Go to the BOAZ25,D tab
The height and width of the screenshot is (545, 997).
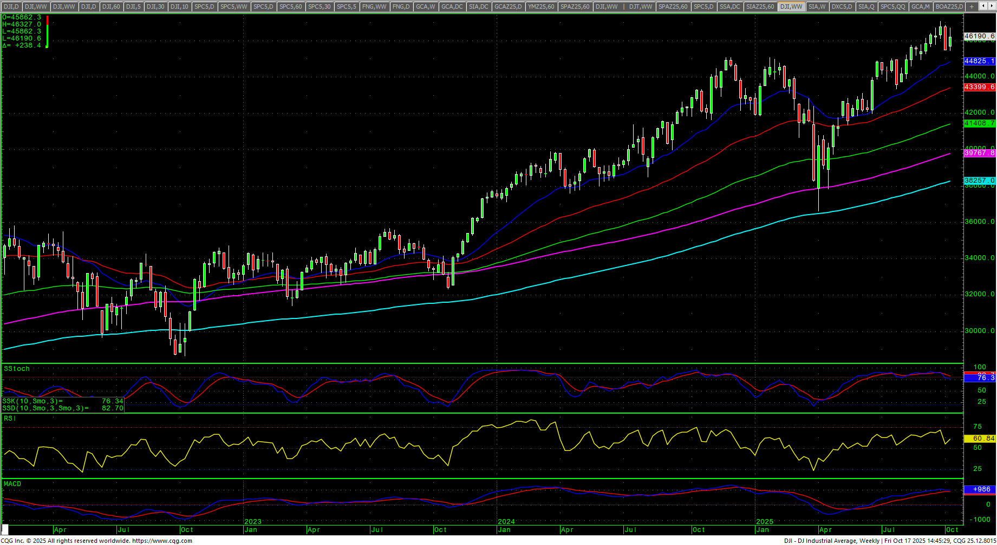pos(949,6)
